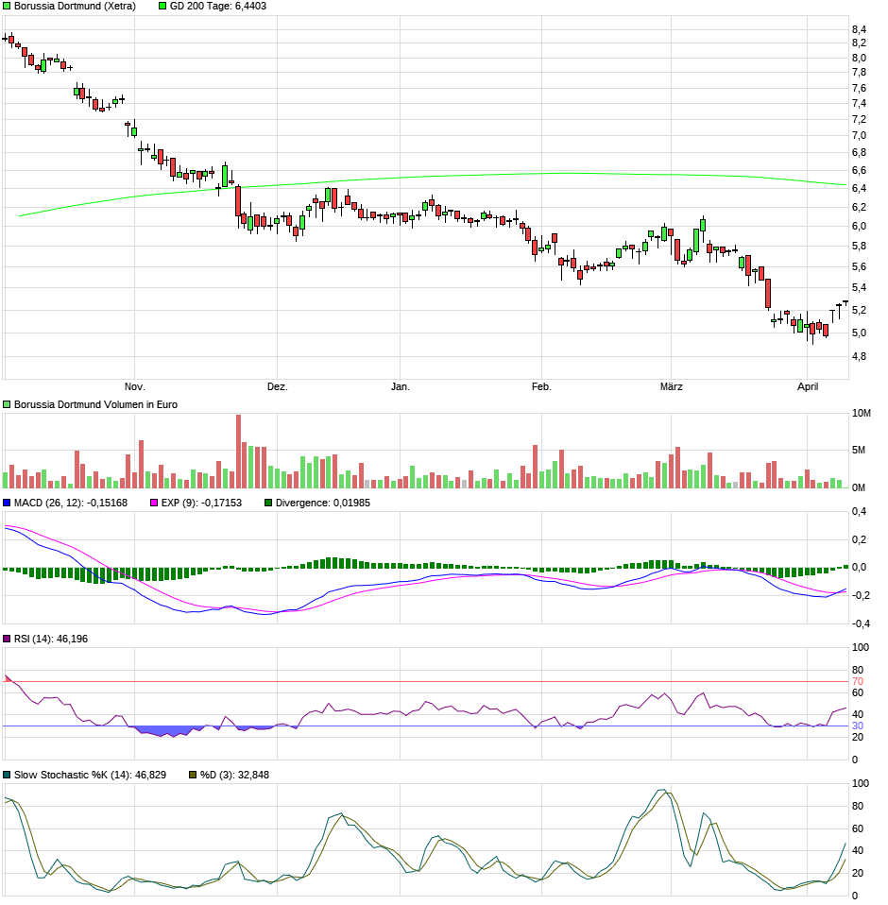
Task: Click the %D (3): 32,848 label
Action: pyautogui.click(x=234, y=776)
